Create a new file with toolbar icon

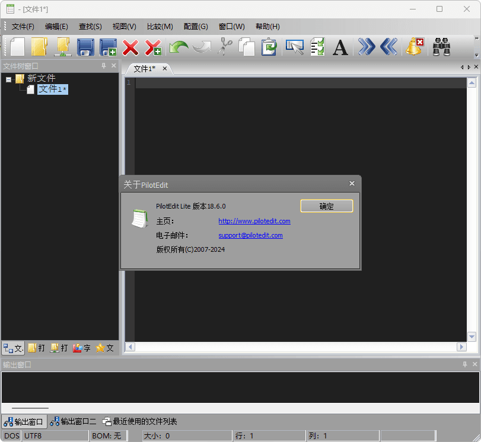(17, 47)
